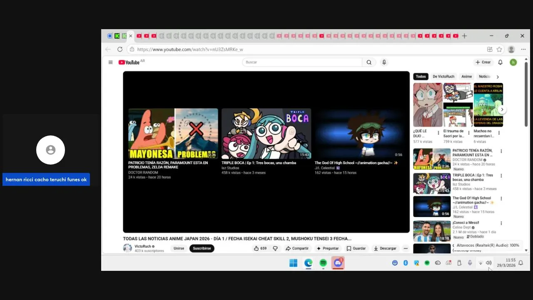
Task: Open sidebar '¡Conocí a Messi!' thumbnail
Action: [432, 231]
